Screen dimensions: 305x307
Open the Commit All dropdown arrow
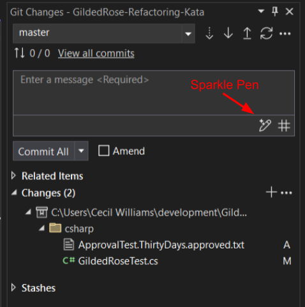point(81,151)
